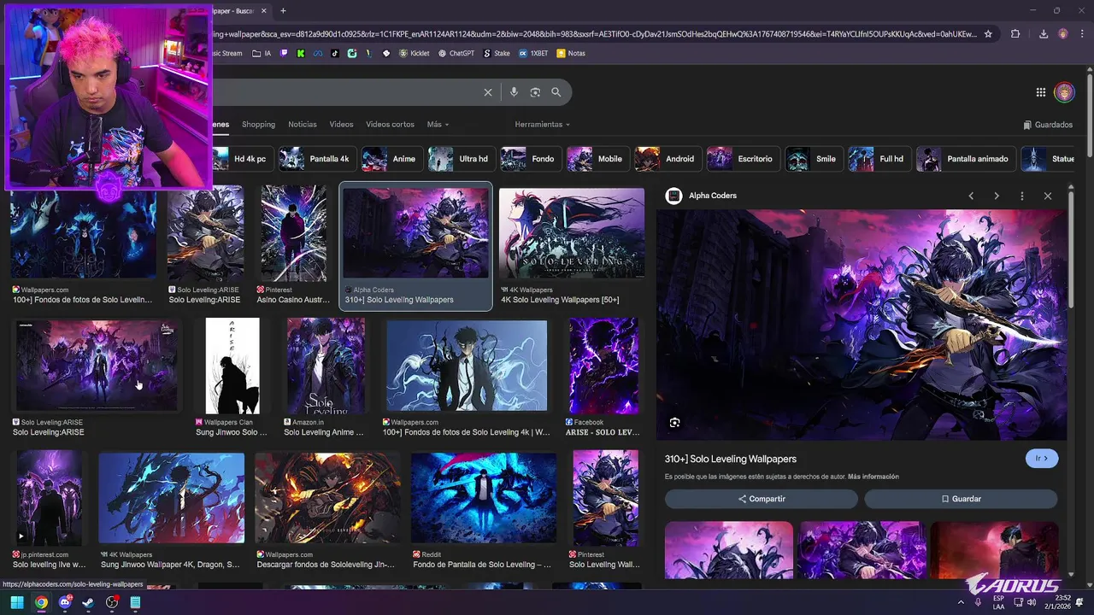Open Guardados saved items

(x=1048, y=125)
